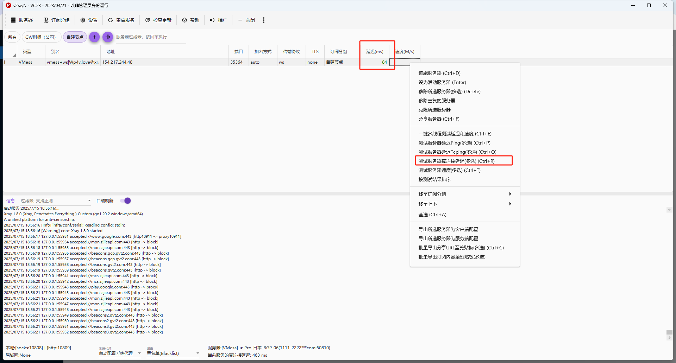Select the GW树桐 (公司) group tab
Image resolution: width=676 pixels, height=363 pixels.
coord(41,37)
